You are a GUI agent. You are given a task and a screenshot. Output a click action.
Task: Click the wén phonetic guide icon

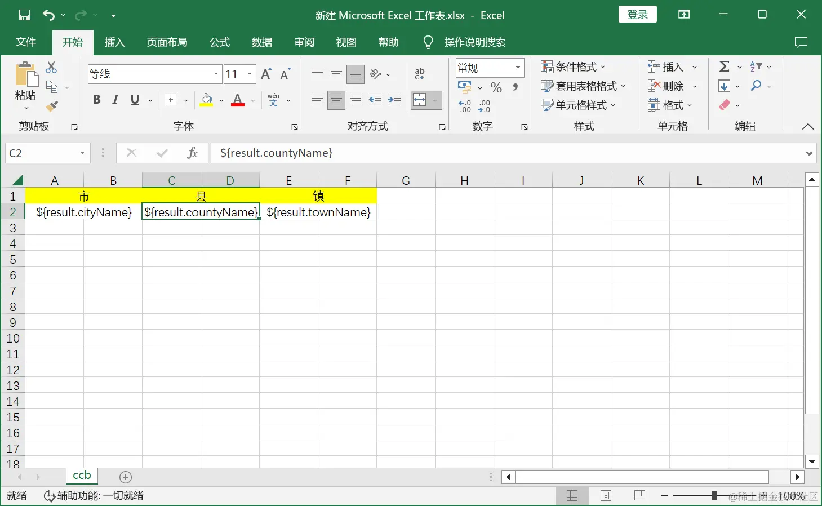pyautogui.click(x=273, y=100)
